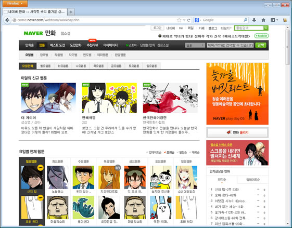Sort webtoons by 별점순

point(182,152)
